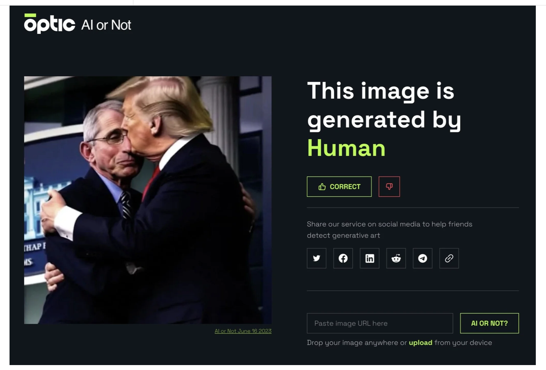
Task: Open the 'AI or Not June 16 2023' link
Action: click(x=243, y=331)
